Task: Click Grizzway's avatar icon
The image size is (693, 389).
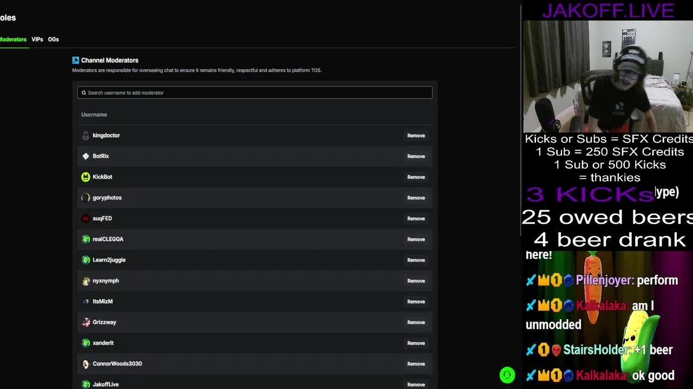Action: point(86,322)
